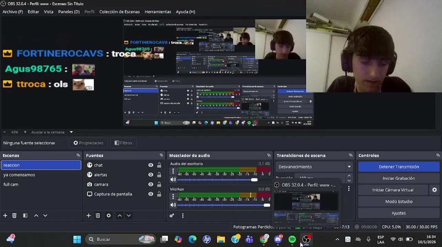Increase transition duration stepper up
Screen dimensions: 442x247
pos(349,176)
